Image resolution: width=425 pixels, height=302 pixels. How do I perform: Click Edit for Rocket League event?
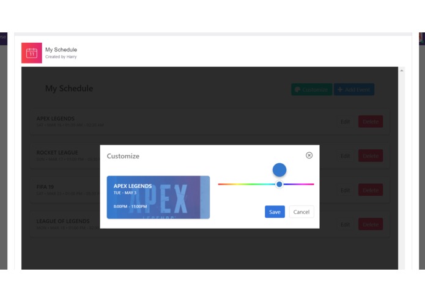(345, 156)
